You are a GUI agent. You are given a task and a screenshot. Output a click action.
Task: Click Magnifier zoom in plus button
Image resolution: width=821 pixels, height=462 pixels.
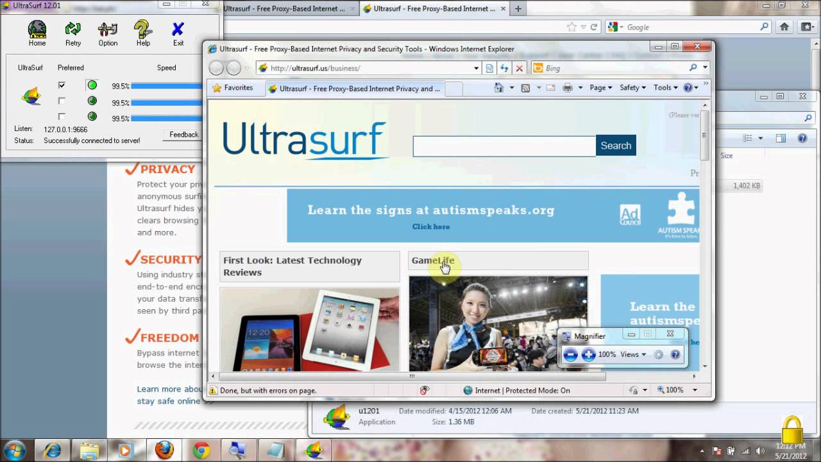pyautogui.click(x=588, y=355)
